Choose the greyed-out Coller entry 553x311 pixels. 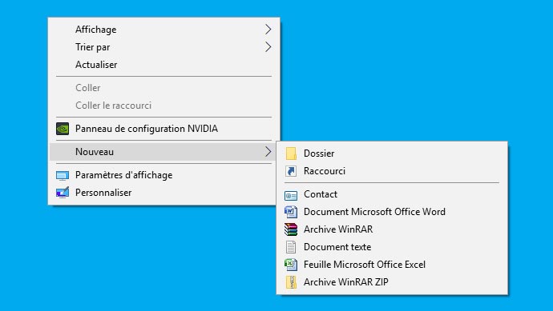tap(164, 88)
